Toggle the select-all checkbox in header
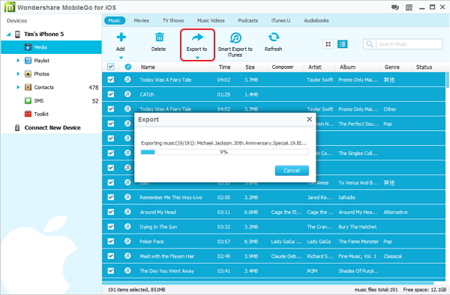The image size is (450, 295). click(111, 67)
